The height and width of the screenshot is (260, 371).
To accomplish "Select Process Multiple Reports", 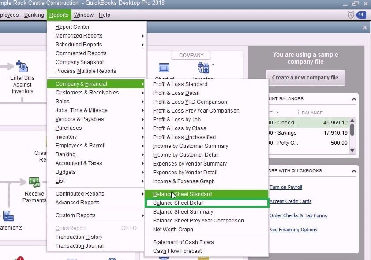I will click(97, 71).
